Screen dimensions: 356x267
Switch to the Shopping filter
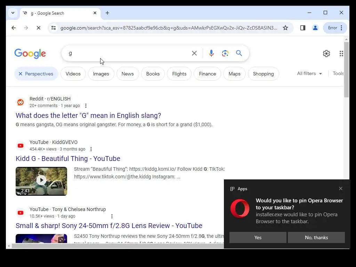coord(264,74)
